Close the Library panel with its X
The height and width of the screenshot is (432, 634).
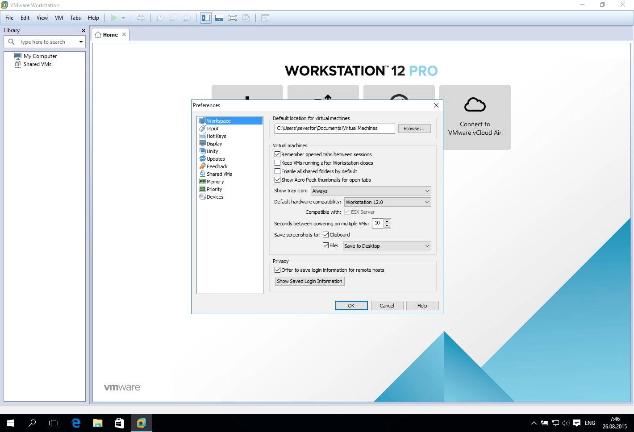click(83, 30)
